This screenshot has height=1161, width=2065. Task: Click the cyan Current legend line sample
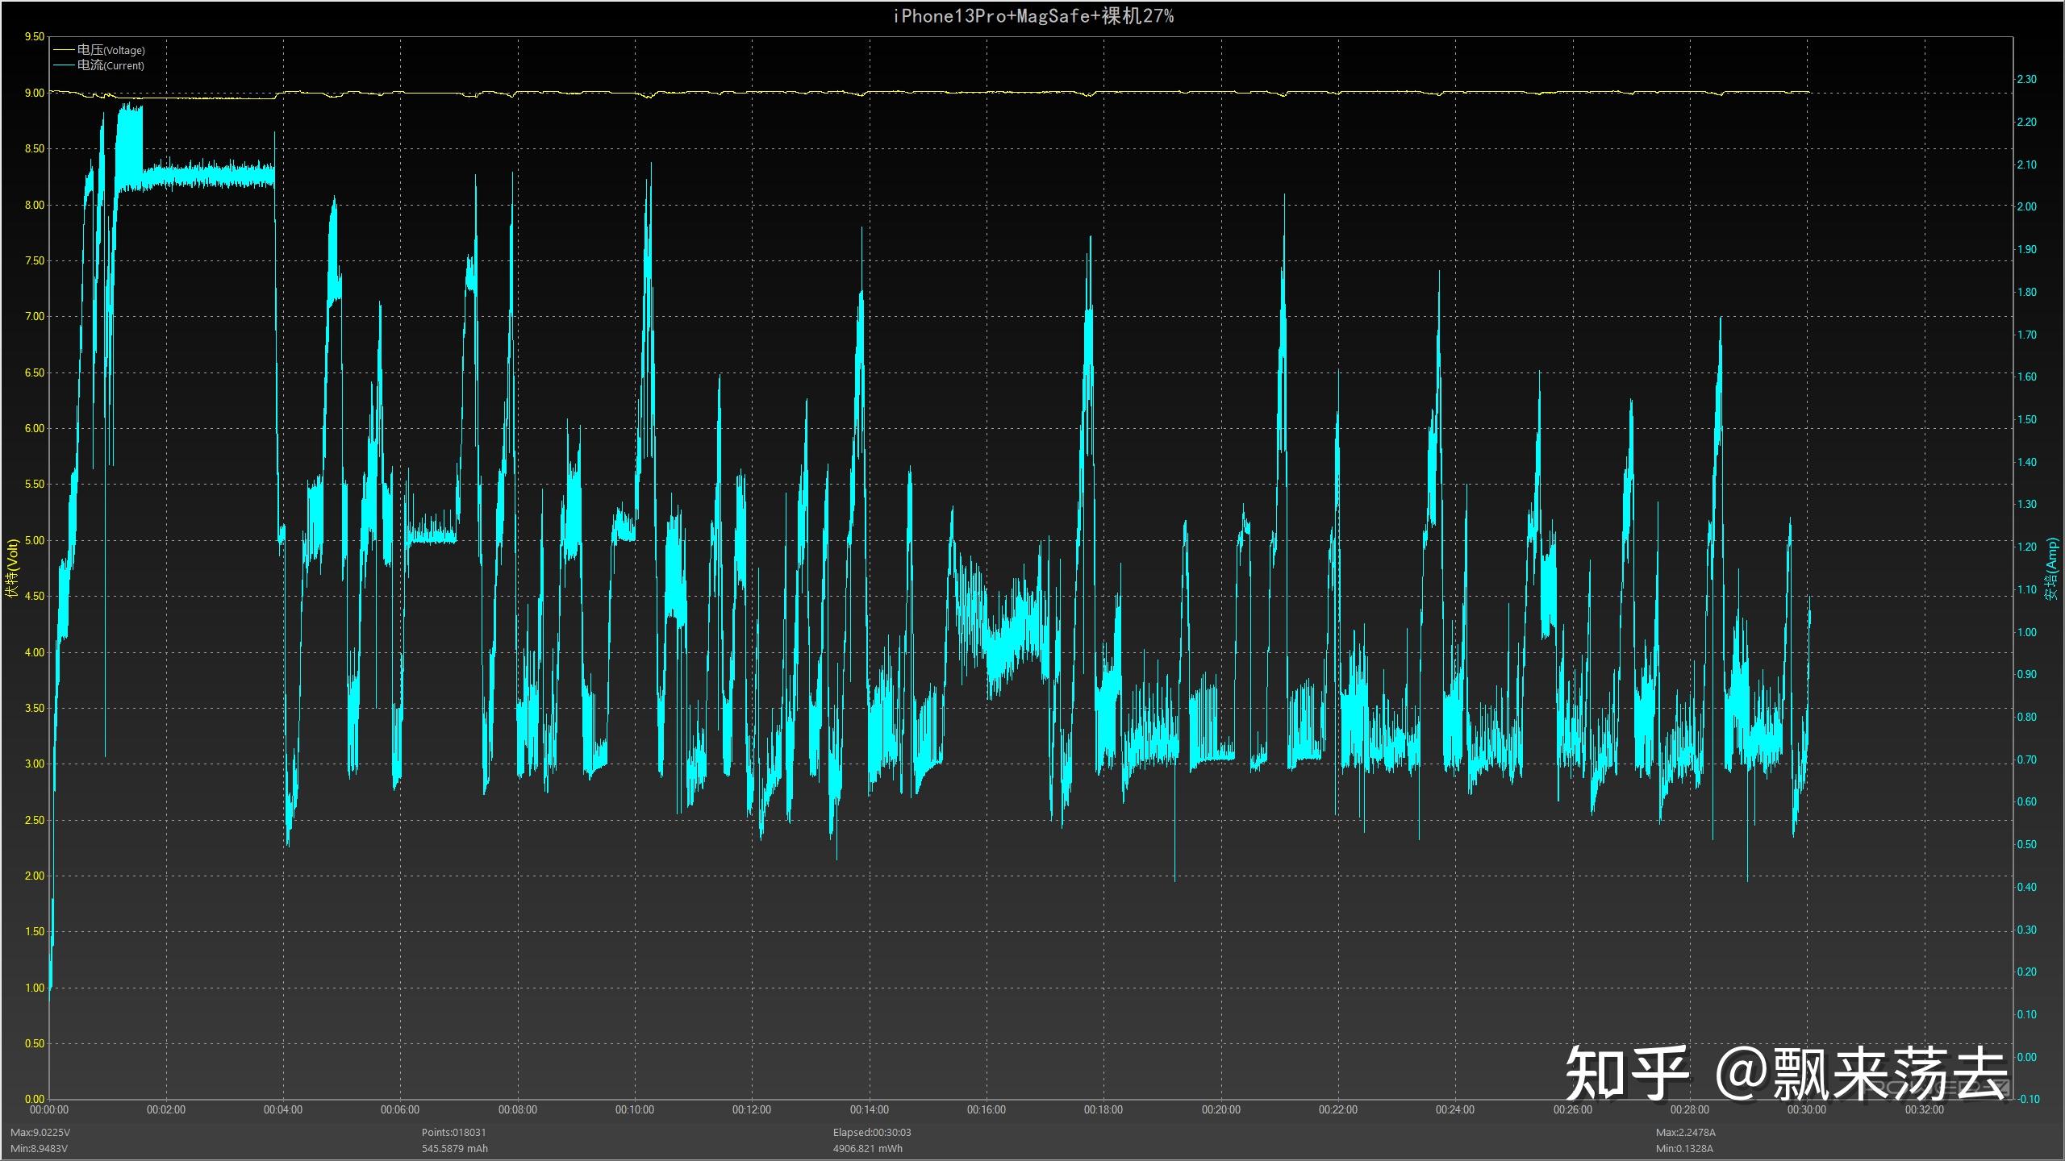click(64, 65)
